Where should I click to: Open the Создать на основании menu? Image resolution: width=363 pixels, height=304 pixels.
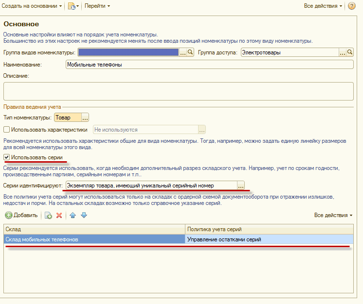pyautogui.click(x=33, y=6)
